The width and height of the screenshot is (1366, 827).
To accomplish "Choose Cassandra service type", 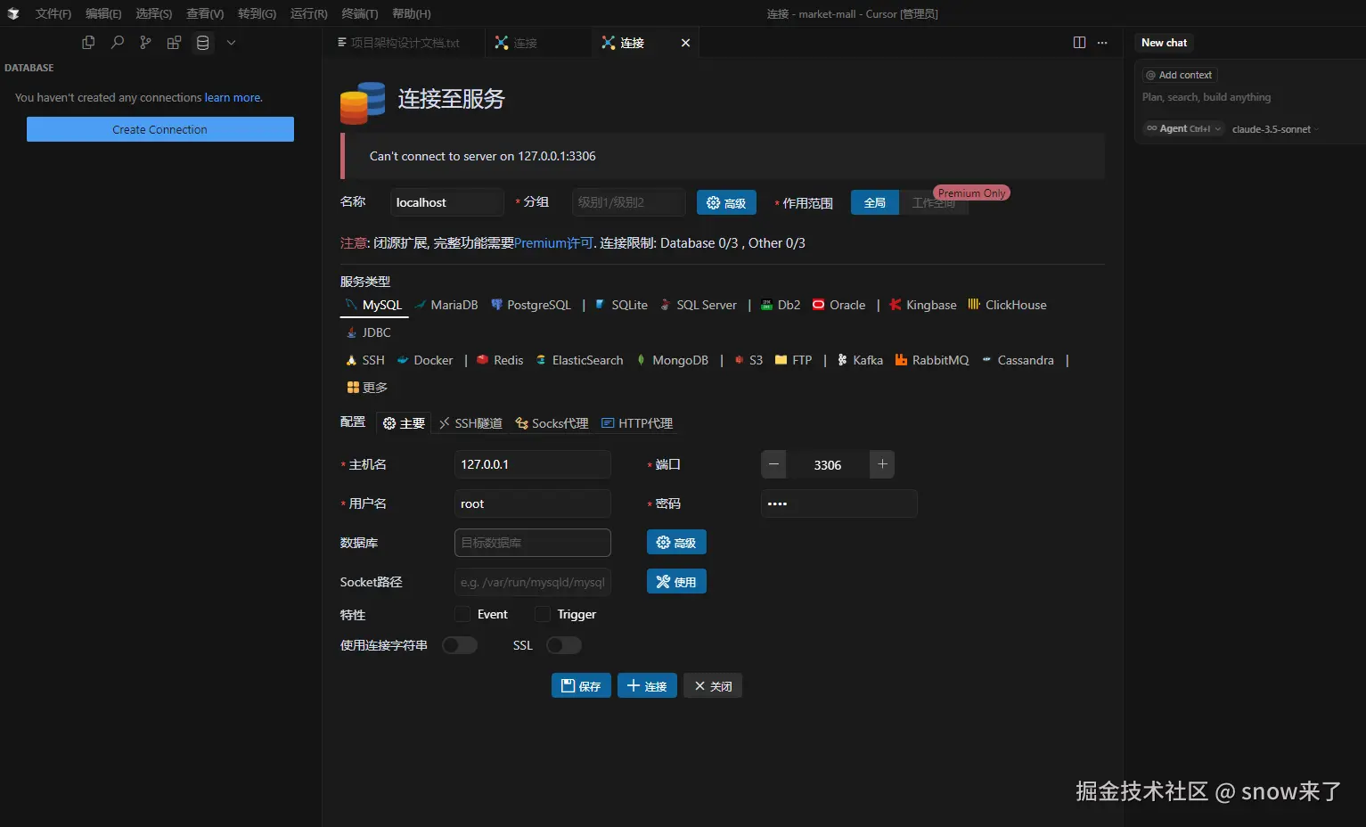I will pyautogui.click(x=1018, y=360).
